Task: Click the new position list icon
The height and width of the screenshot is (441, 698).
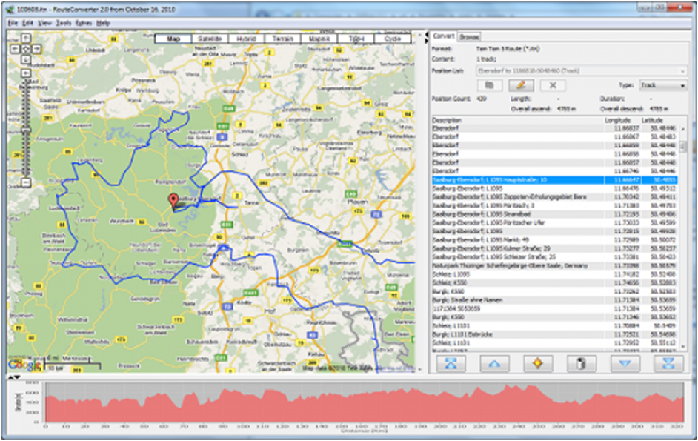Action: pyautogui.click(x=490, y=84)
